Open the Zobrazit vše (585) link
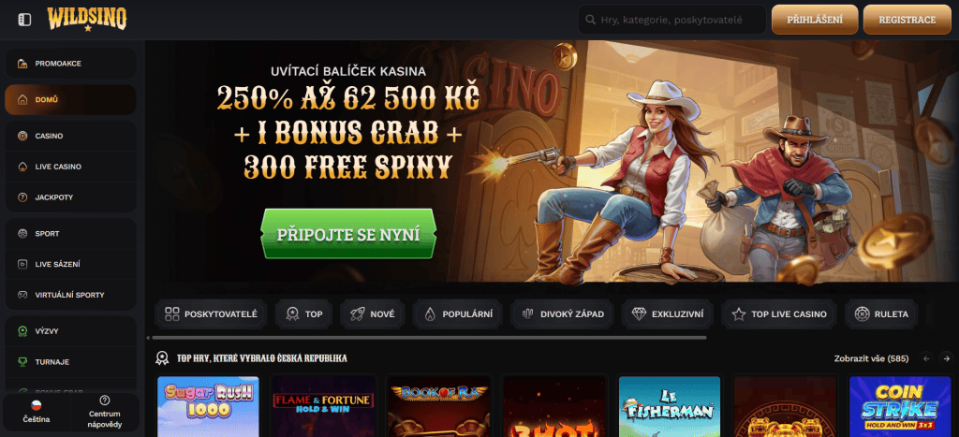This screenshot has width=959, height=437. point(871,358)
